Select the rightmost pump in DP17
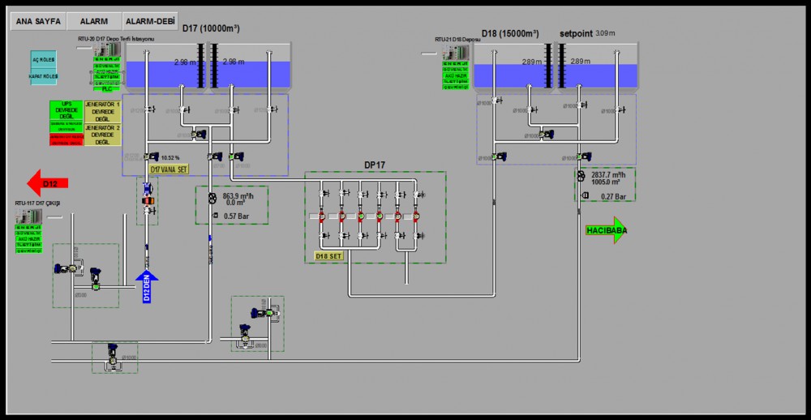 pyautogui.click(x=416, y=216)
